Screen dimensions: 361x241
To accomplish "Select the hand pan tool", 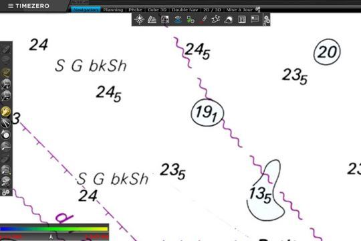I will click(5, 112).
